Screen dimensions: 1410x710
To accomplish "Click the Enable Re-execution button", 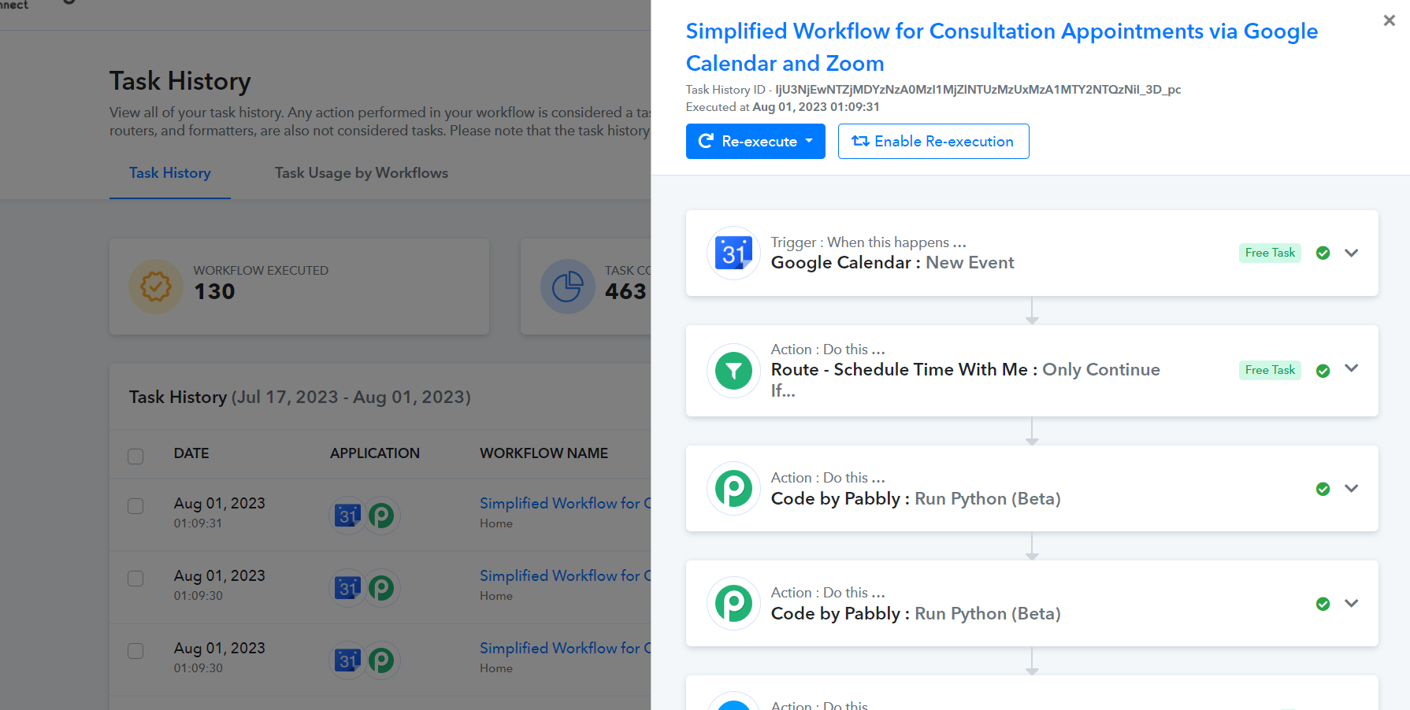I will click(x=933, y=141).
